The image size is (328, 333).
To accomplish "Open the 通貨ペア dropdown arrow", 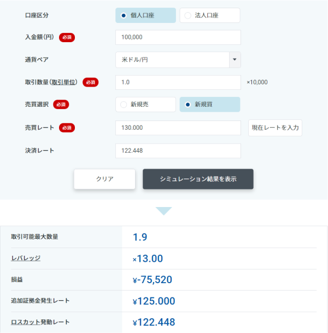I will point(235,60).
